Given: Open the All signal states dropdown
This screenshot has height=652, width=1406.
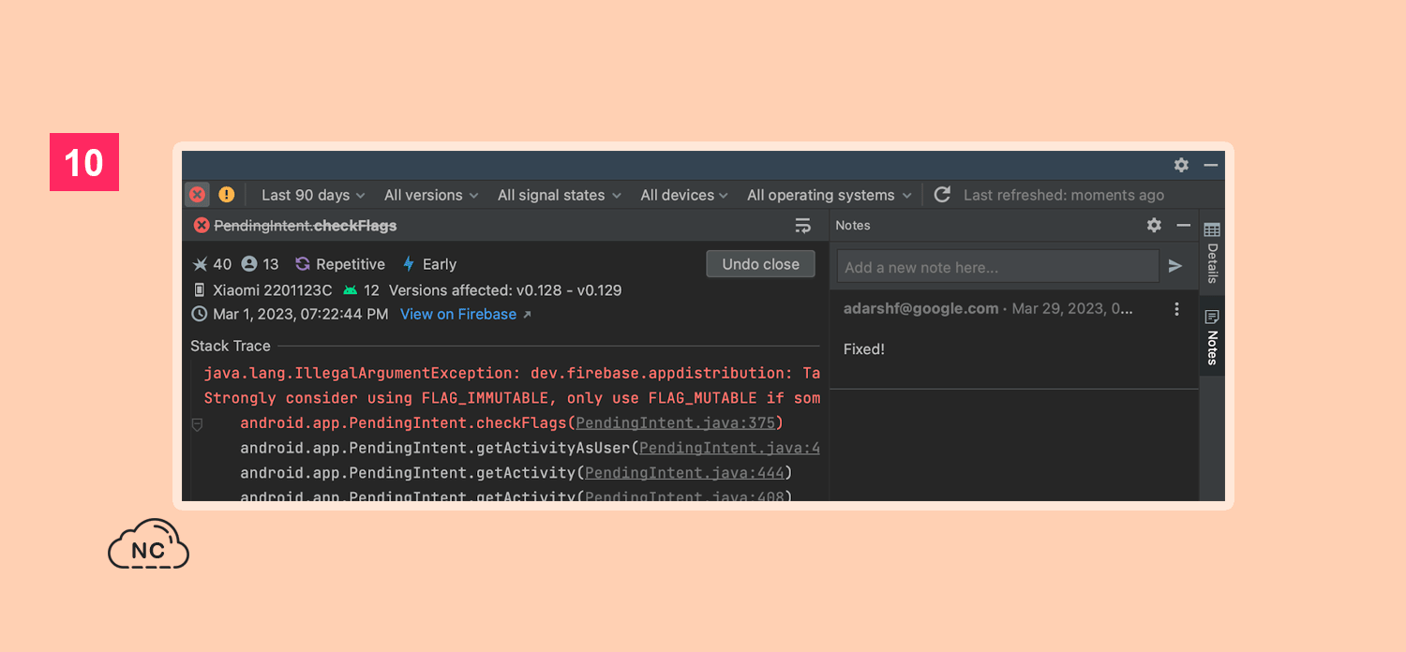Looking at the screenshot, I should (x=560, y=195).
